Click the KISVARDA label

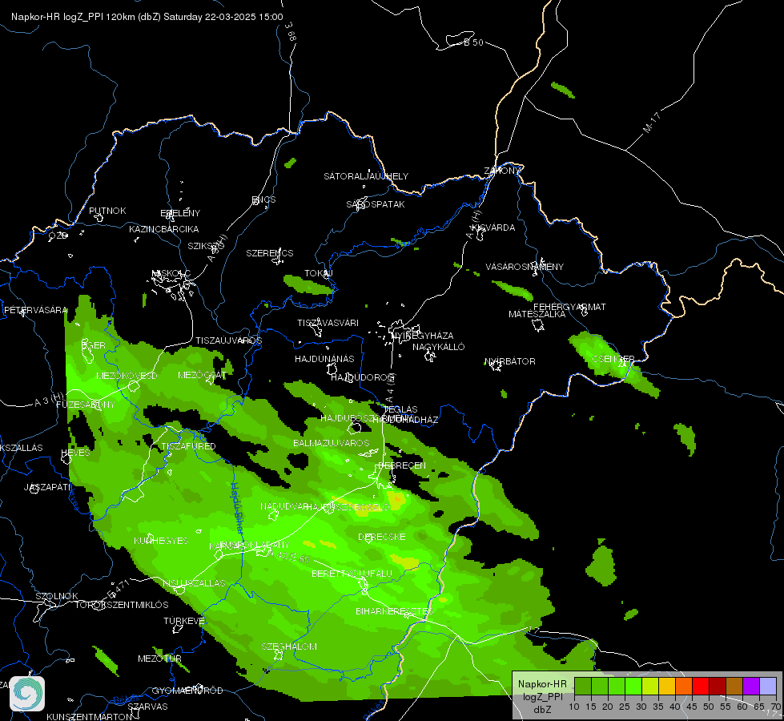pos(493,228)
